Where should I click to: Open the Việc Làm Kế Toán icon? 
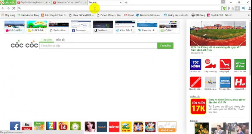[x=240, y=64]
